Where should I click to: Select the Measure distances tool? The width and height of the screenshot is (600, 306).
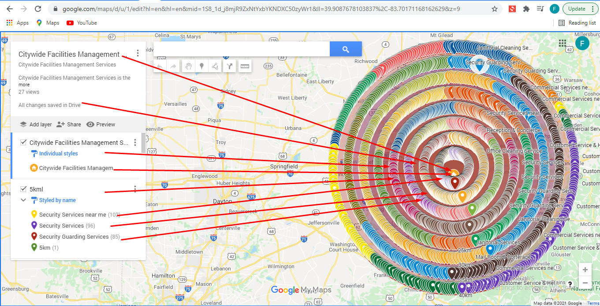click(x=245, y=66)
